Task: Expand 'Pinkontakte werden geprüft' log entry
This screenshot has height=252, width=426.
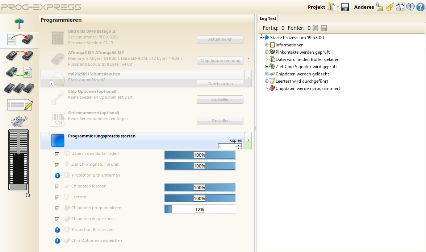Action: [267, 52]
